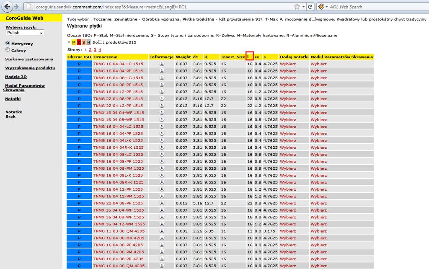Open the TNMX 16 04 04-WF 1525 designation link
Image resolution: width=429 pixels, height=269 pixels.
click(x=119, y=210)
